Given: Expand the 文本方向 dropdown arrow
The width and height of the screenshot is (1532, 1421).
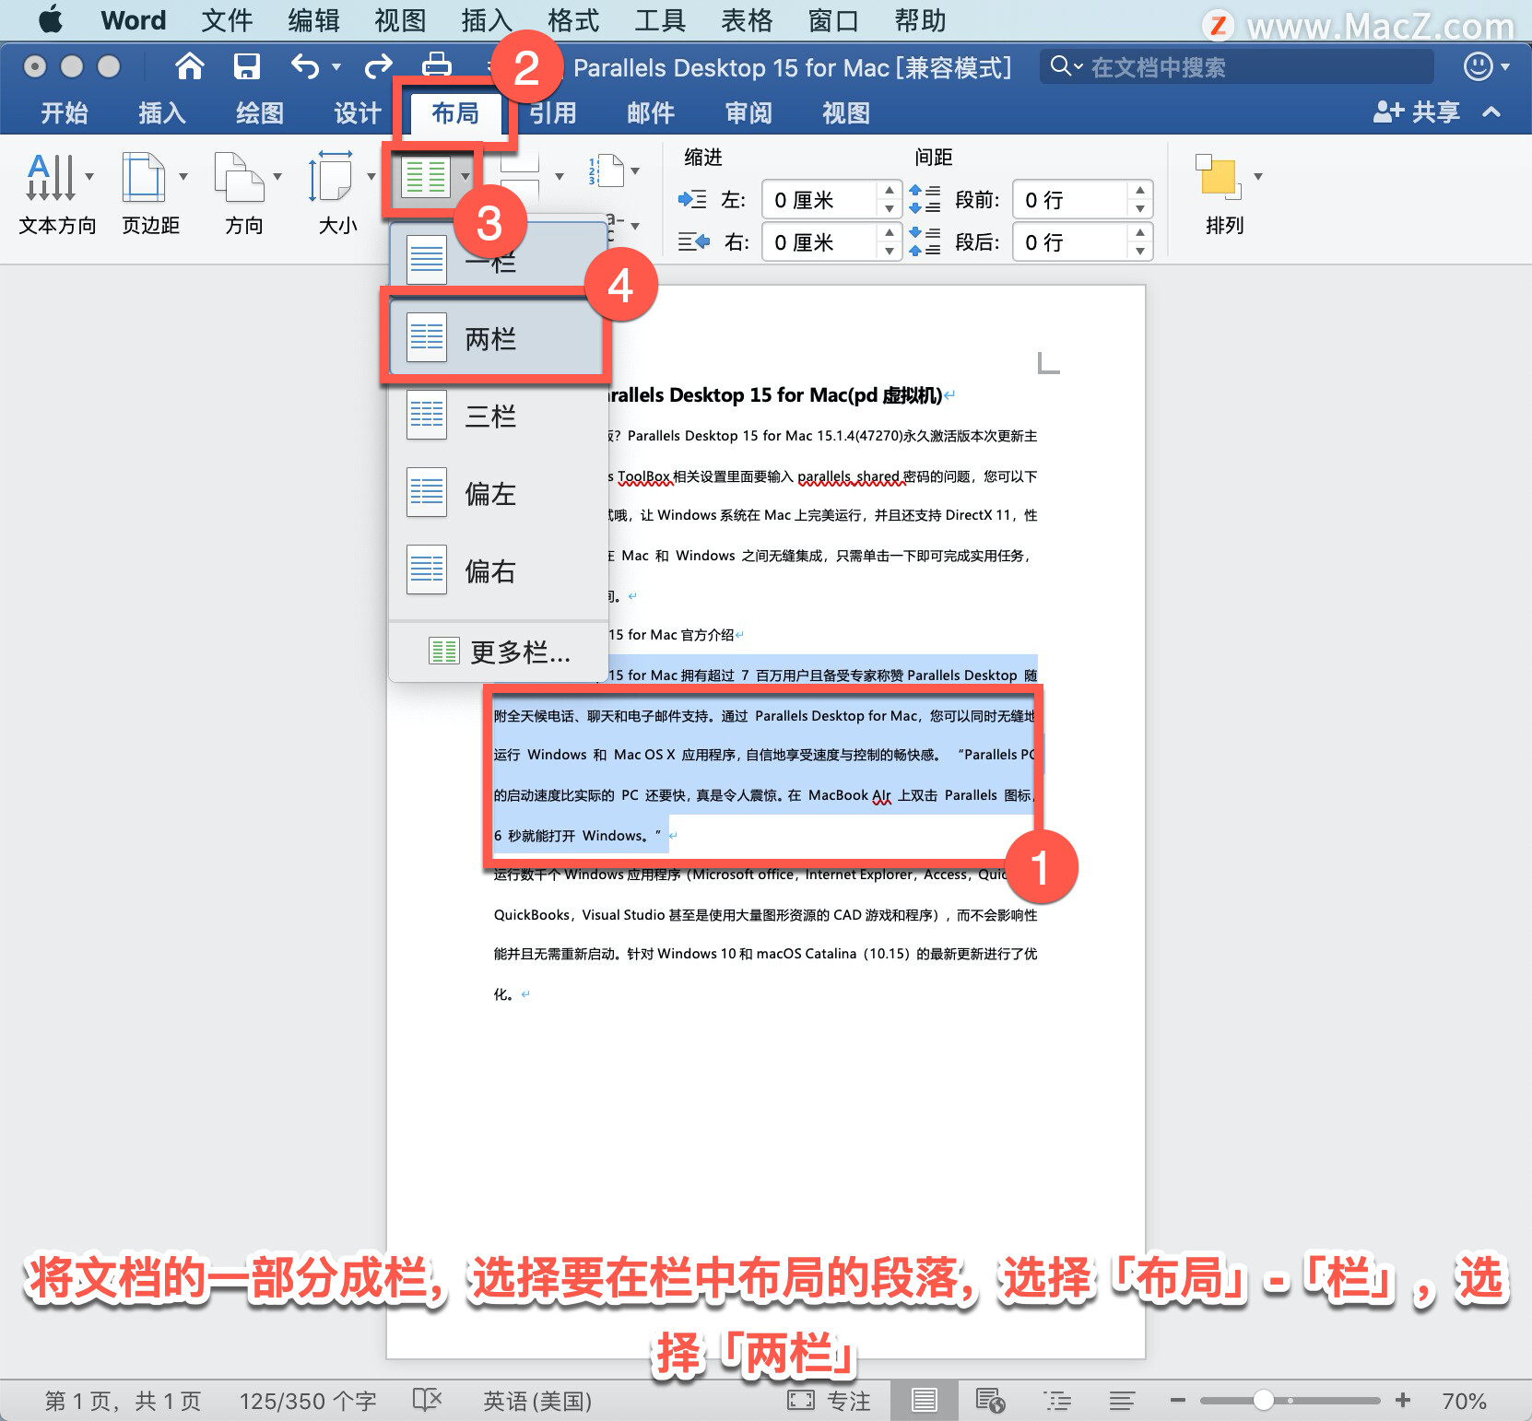Looking at the screenshot, I should coord(89,177).
